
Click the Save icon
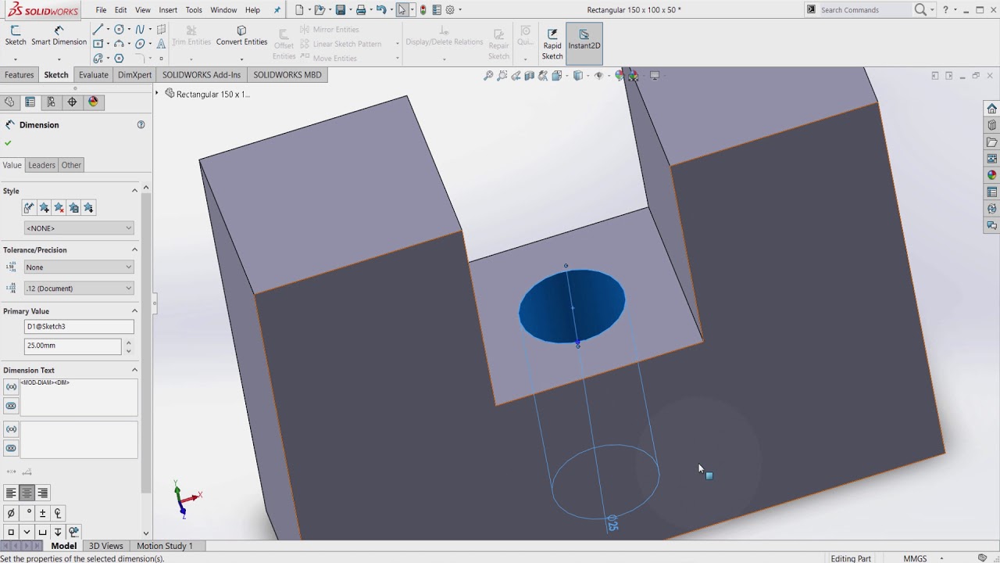click(341, 10)
